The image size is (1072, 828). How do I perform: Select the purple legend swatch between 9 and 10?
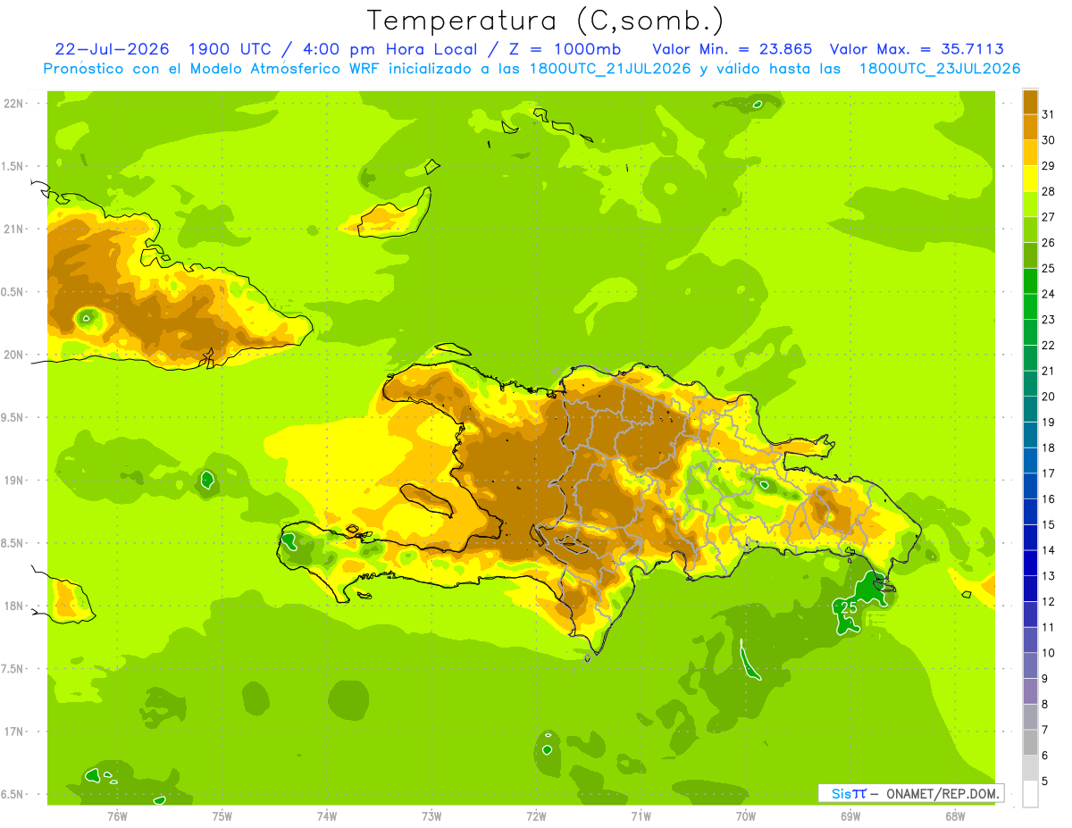coord(1030,665)
